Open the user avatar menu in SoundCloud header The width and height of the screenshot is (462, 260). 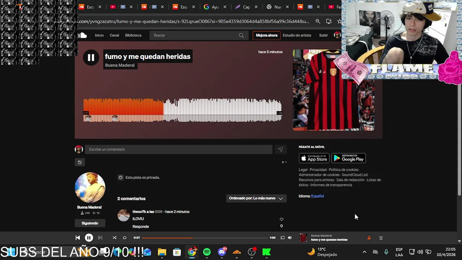coord(337,35)
